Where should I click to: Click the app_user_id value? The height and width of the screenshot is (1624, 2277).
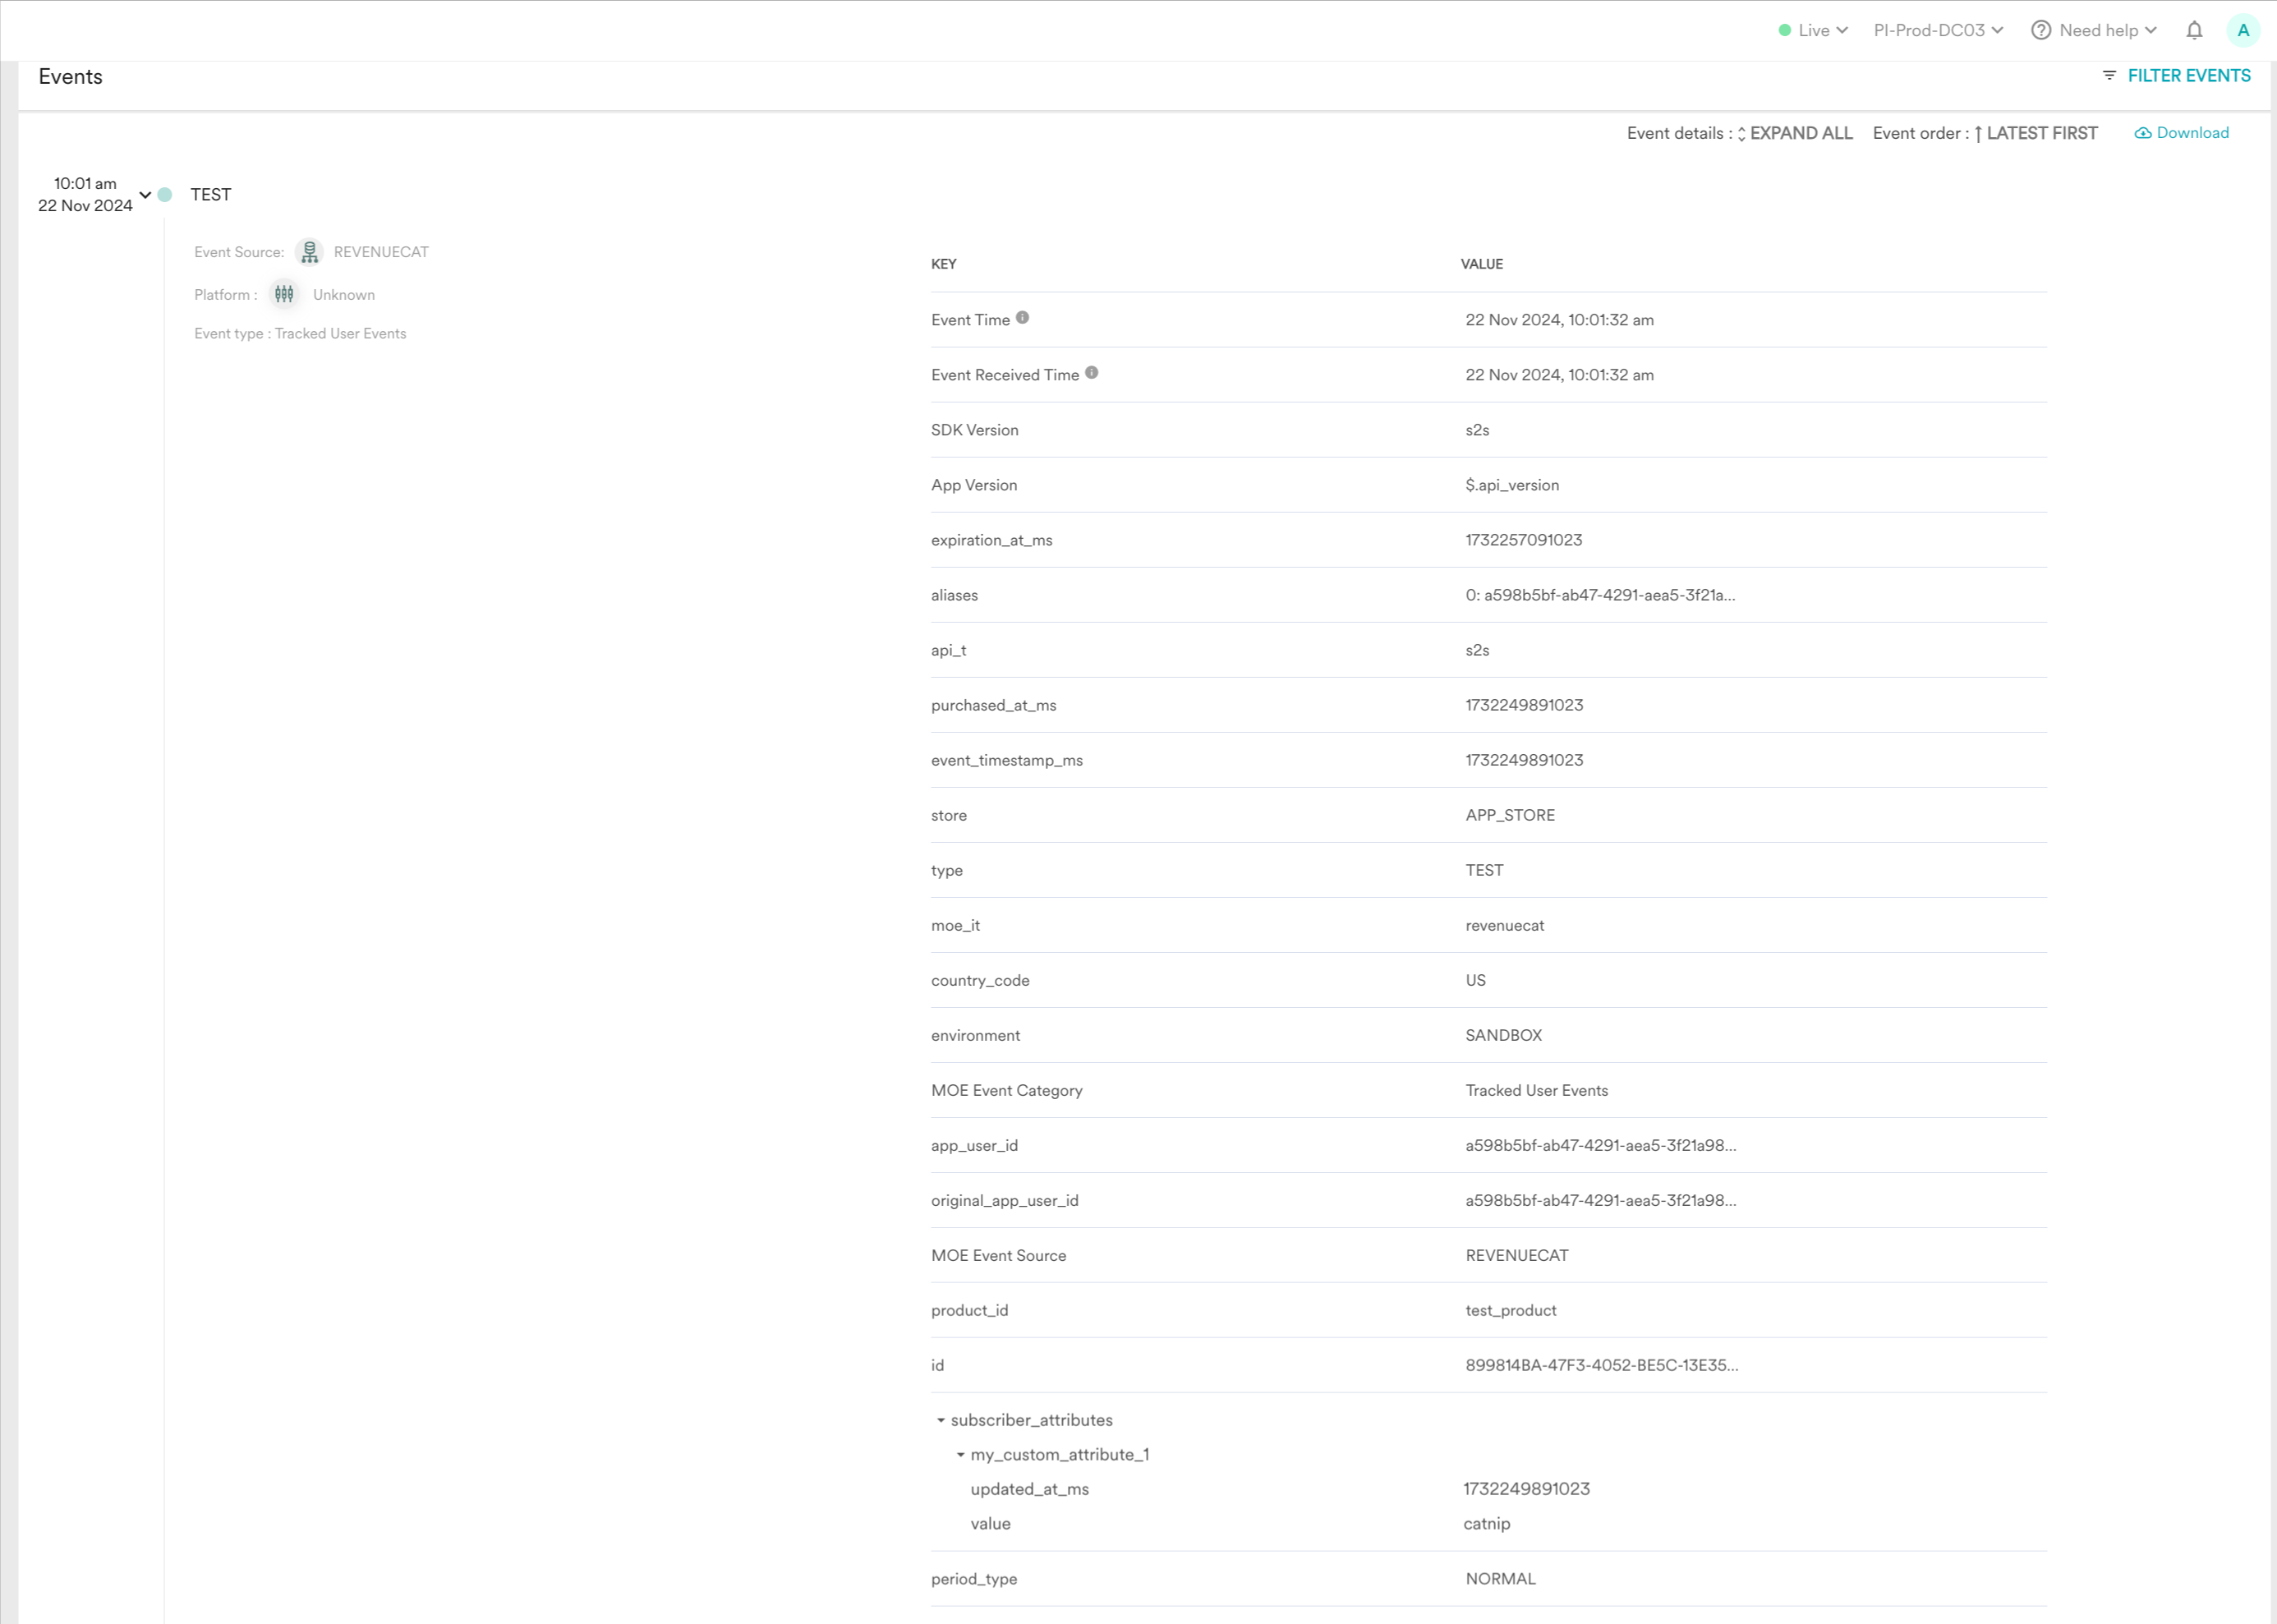(1600, 1145)
